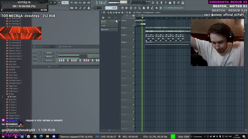Click the mixer track number box of 808 Kick
The image size is (248, 139).
click(x=40, y=56)
